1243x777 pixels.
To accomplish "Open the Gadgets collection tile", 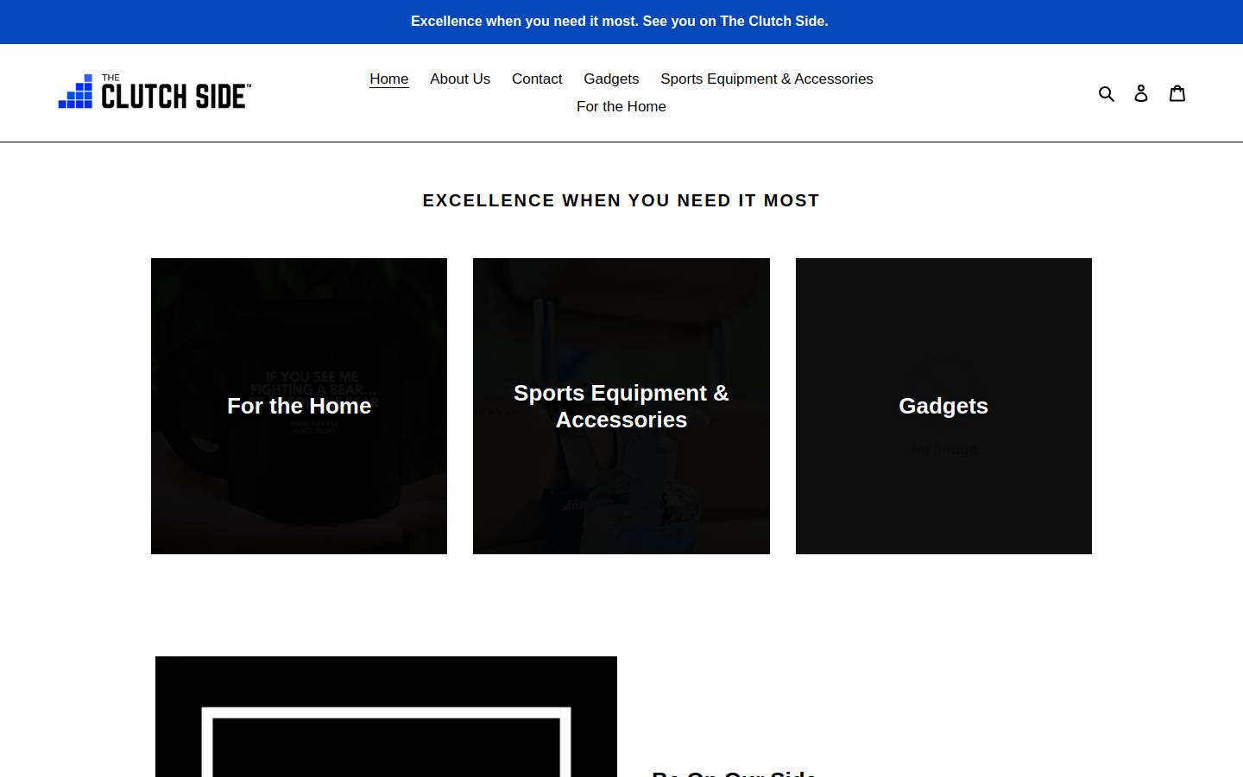I will [943, 406].
